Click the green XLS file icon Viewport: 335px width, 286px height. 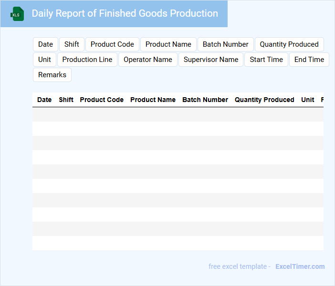[18, 14]
